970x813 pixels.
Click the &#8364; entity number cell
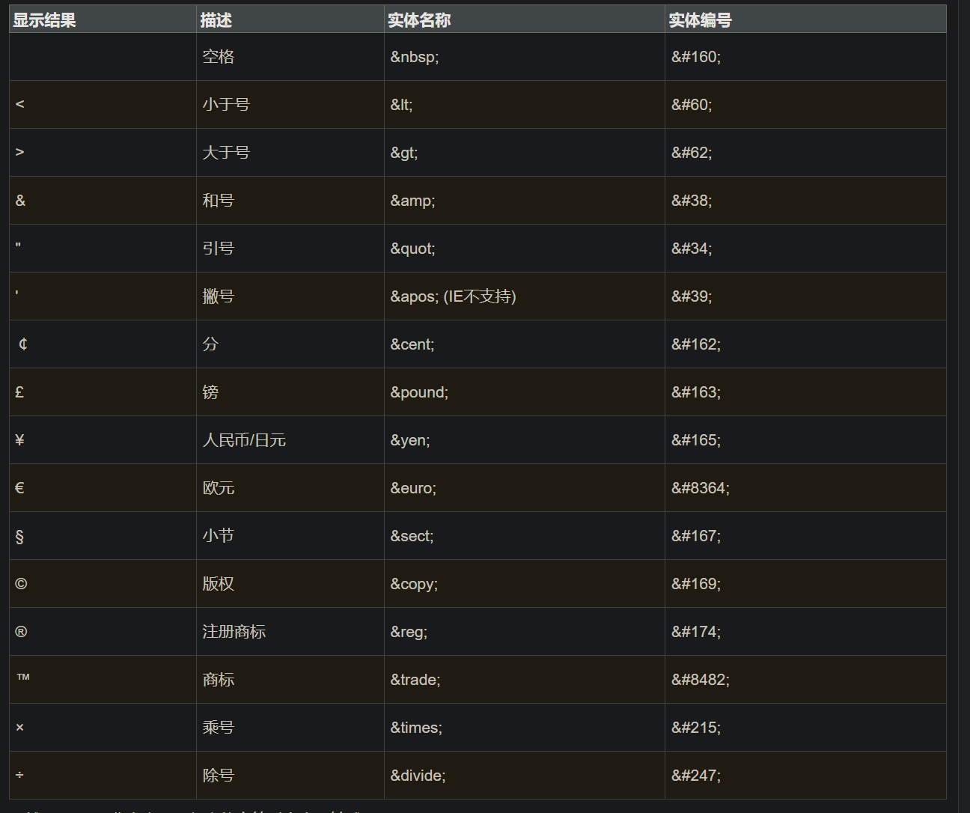700,488
